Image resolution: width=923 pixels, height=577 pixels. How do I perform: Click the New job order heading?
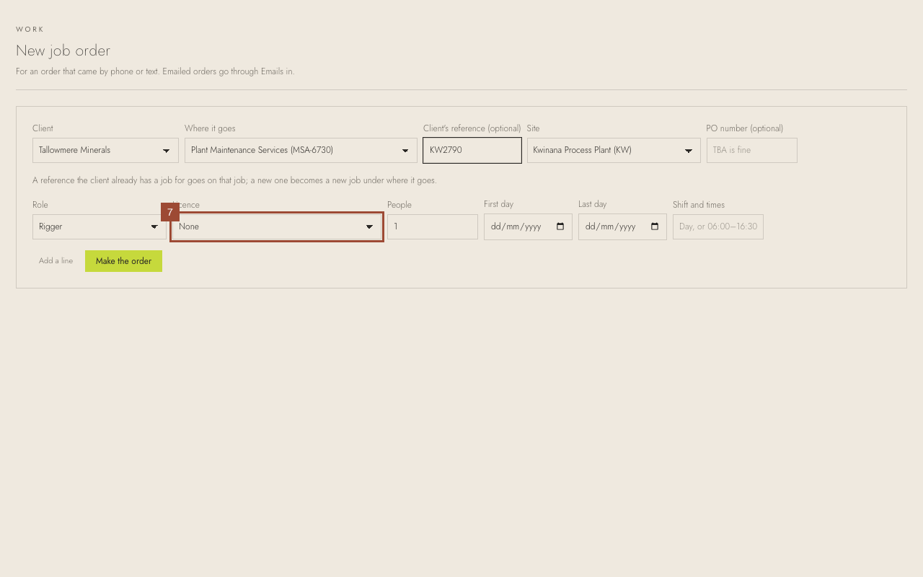tap(63, 50)
